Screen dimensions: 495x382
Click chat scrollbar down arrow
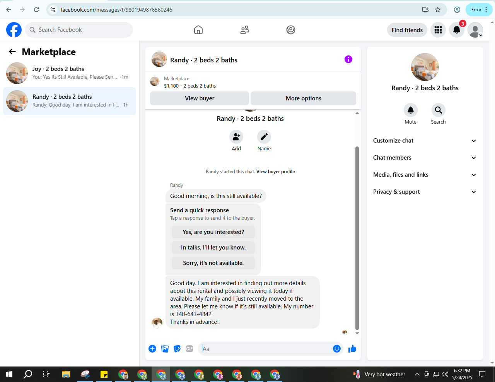(x=357, y=333)
